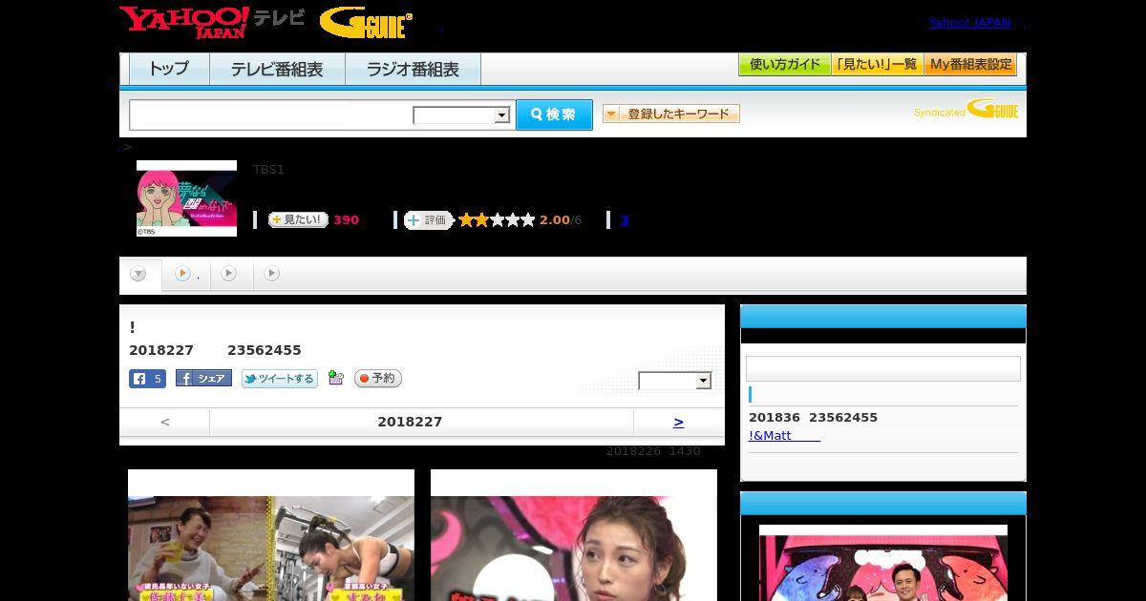Click the yellow G-GUIDE logo in header
Viewport: 1146px width, 601px height.
click(x=366, y=22)
